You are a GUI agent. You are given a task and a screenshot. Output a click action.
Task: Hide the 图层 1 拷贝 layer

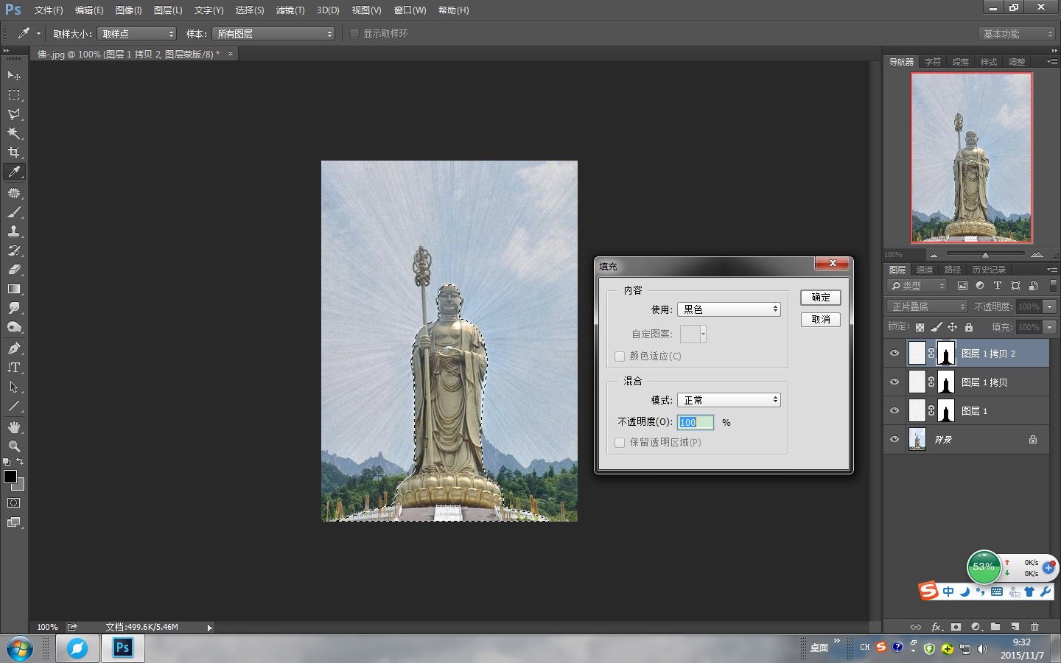(894, 382)
